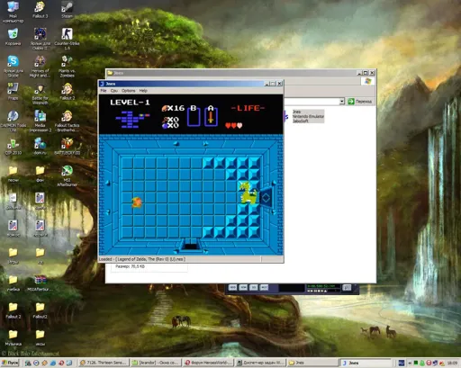Image resolution: width=461 pixels, height=368 pixels.
Task: Switch to the Форум HeroesWorld taskbar window
Action: click(x=208, y=363)
